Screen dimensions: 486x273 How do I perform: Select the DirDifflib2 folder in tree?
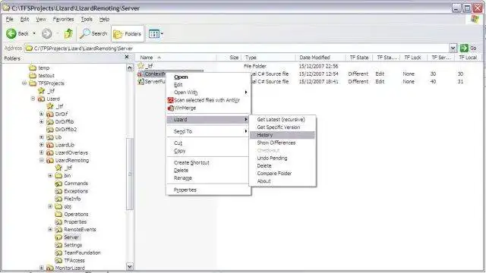pos(62,130)
